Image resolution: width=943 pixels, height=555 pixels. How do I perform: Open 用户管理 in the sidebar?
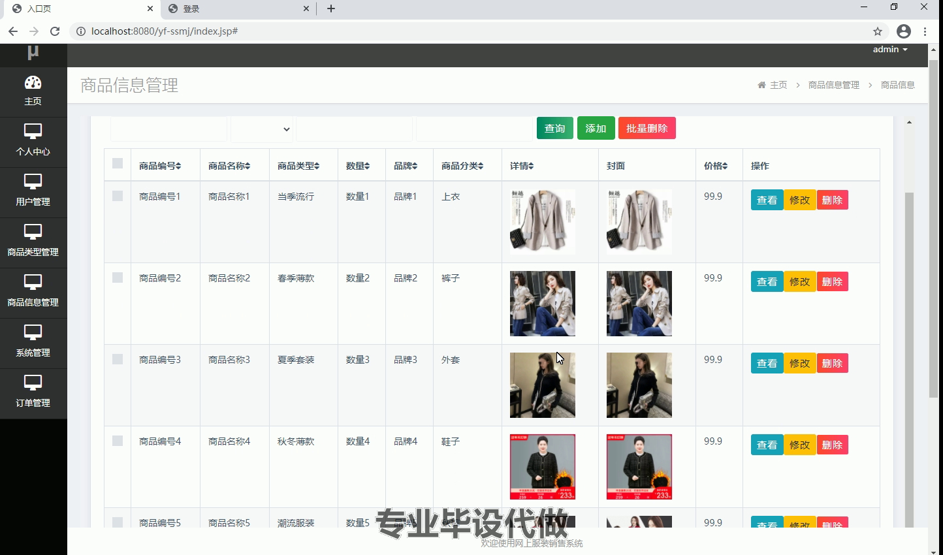tap(33, 192)
